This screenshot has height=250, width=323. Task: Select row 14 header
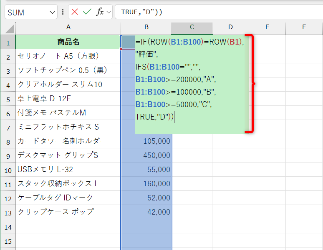pos(8,226)
